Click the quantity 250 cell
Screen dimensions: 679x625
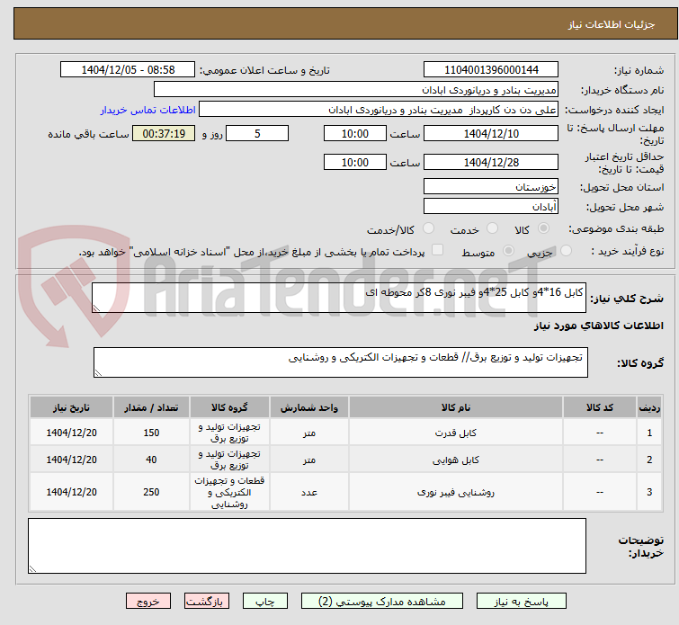tap(151, 492)
